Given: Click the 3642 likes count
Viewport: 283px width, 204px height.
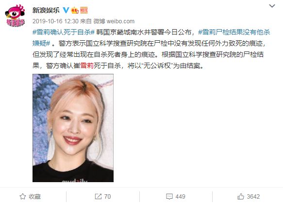Looking at the screenshot, I should pyautogui.click(x=253, y=197).
